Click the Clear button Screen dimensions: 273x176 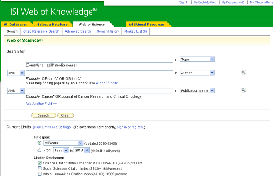pyautogui.click(x=65, y=115)
